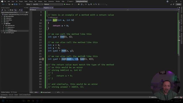
Task: Open the Output tab
Action: tap(16, 95)
